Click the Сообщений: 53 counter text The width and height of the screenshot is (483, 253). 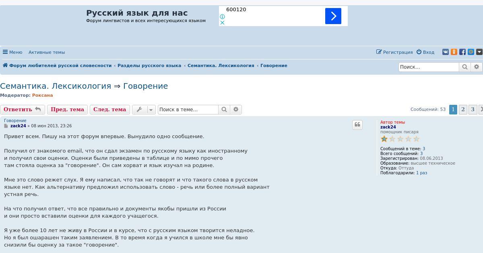tap(428, 109)
